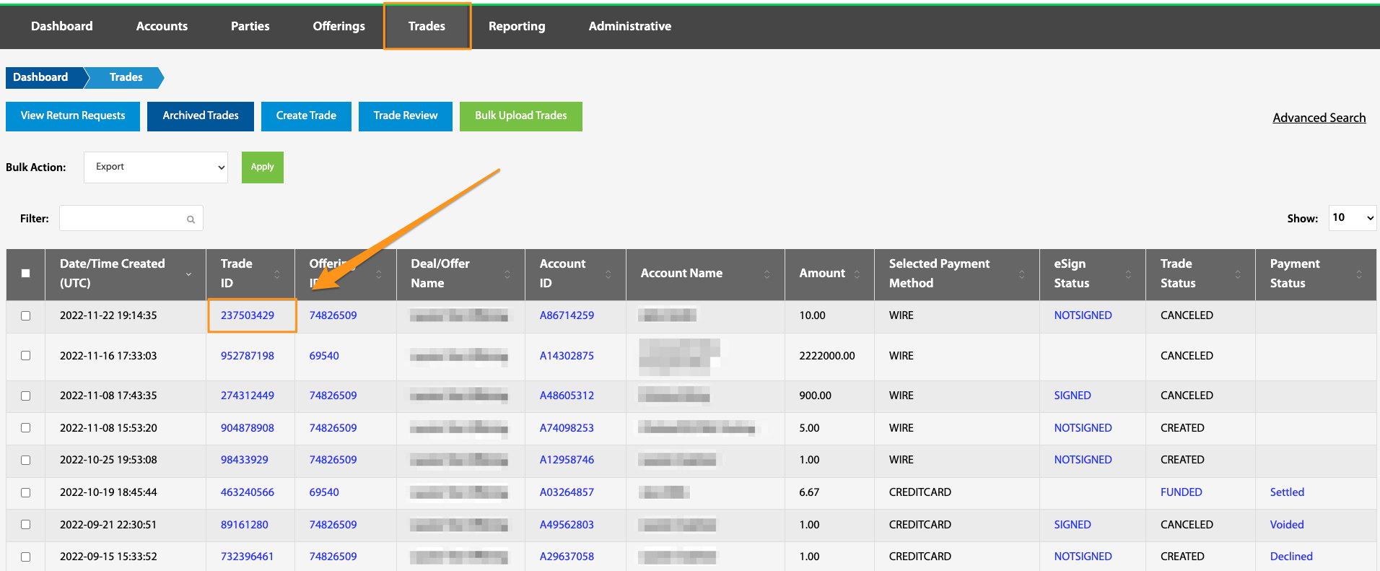Screen dimensions: 1380x571
Task: Click the search magnifier icon in Filter box
Action: click(x=191, y=219)
